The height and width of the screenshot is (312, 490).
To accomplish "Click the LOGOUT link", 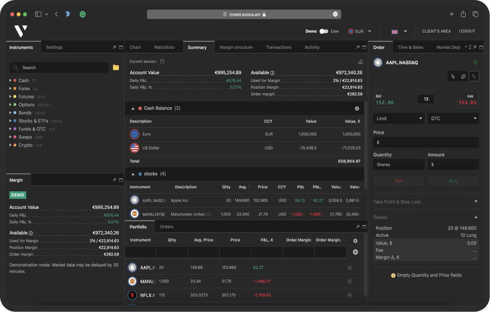I will click(467, 32).
